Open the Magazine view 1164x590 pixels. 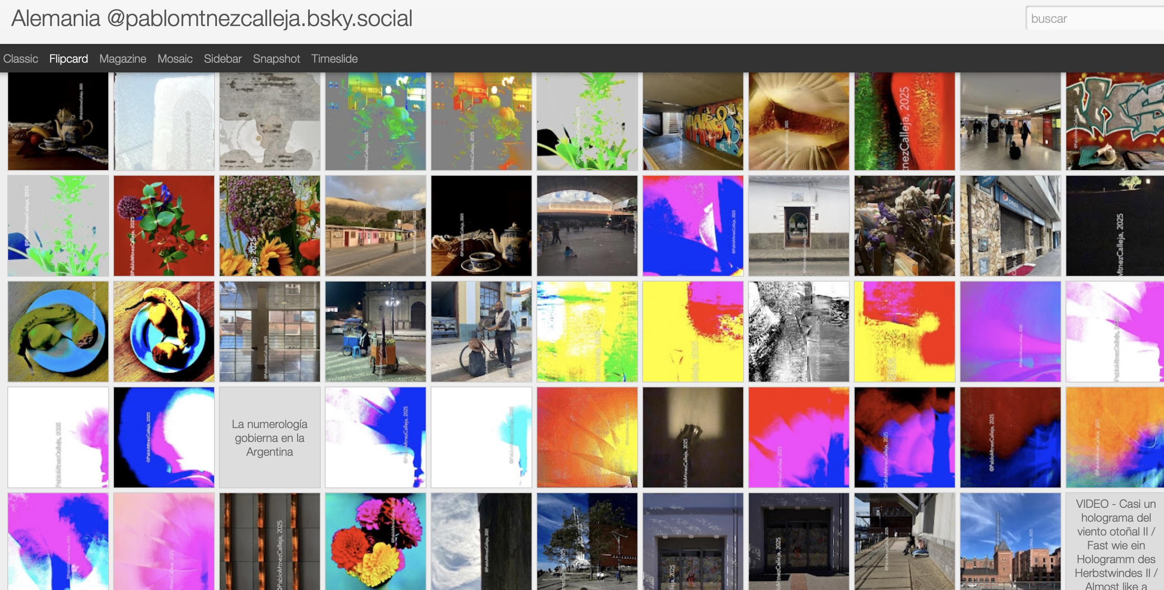[x=123, y=59]
